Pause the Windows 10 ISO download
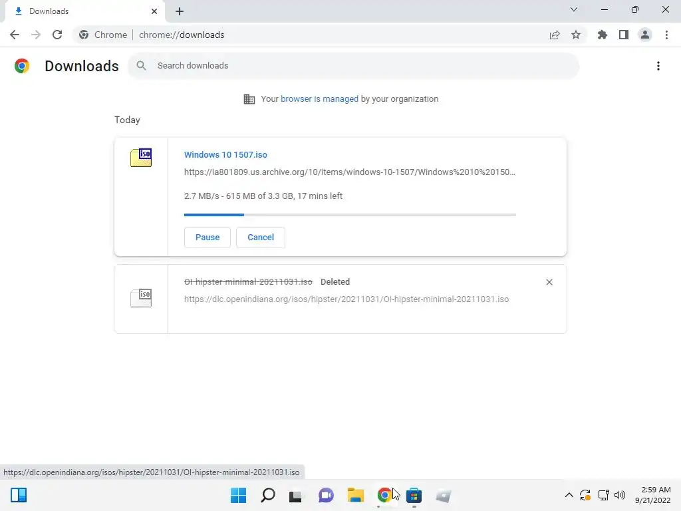Image resolution: width=681 pixels, height=511 pixels. coord(207,238)
